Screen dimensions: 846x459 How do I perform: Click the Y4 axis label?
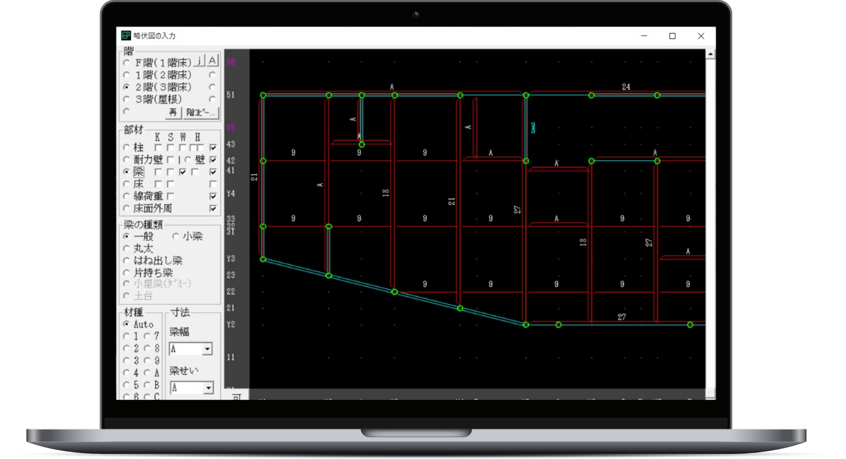coord(231,194)
